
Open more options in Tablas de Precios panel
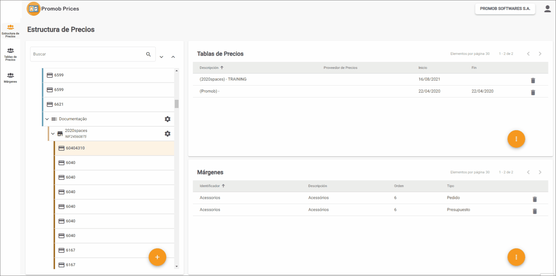(516, 139)
